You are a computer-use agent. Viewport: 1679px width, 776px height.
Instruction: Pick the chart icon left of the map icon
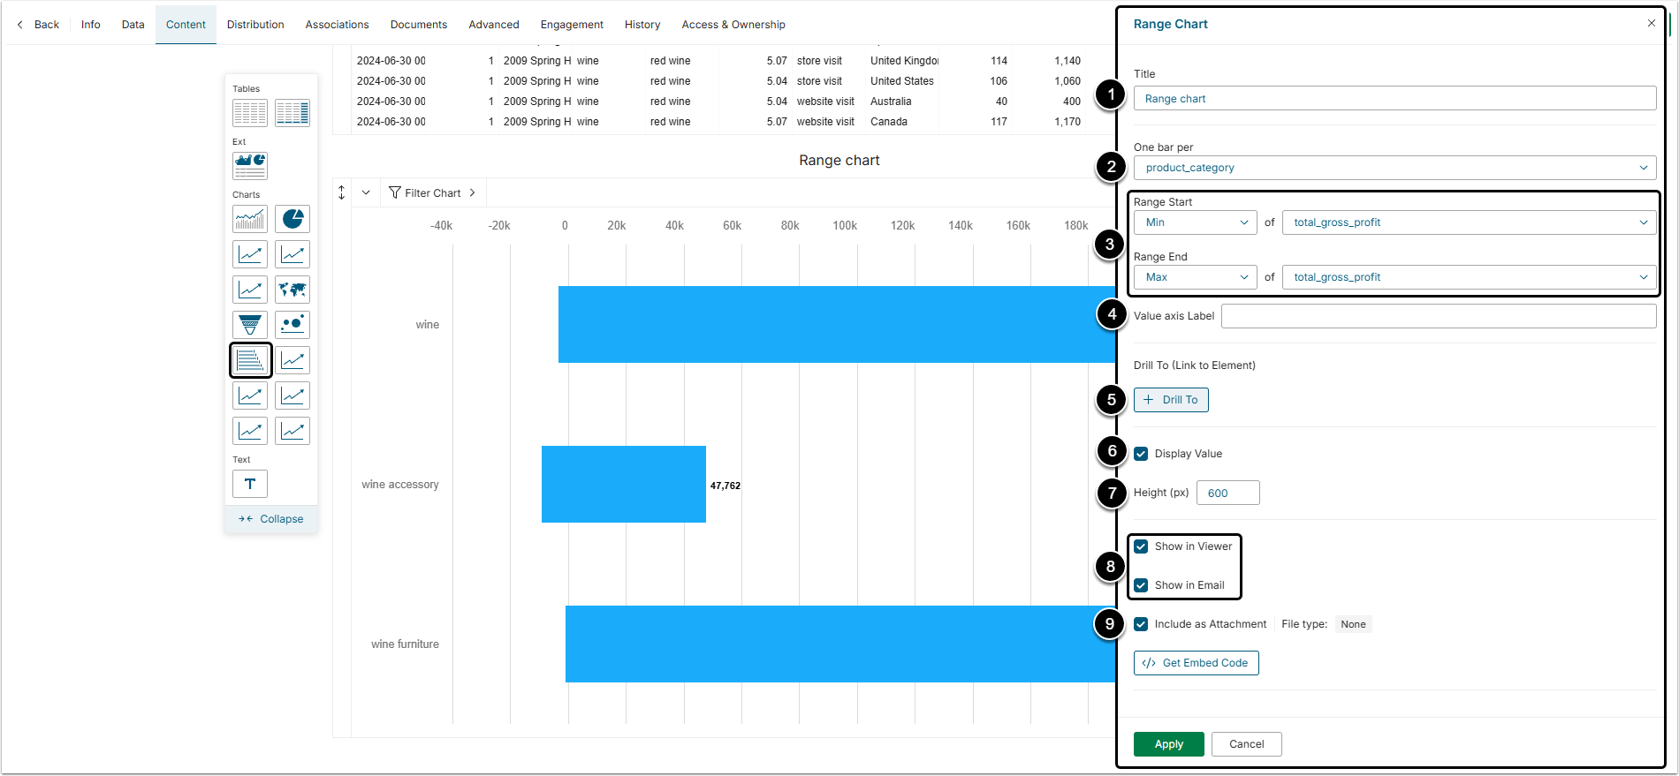pyautogui.click(x=250, y=290)
